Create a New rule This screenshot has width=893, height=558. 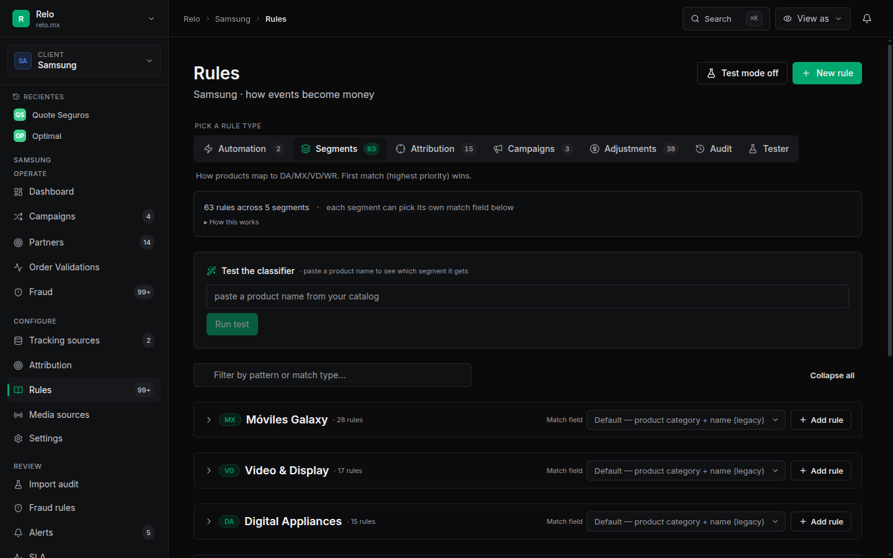[827, 73]
